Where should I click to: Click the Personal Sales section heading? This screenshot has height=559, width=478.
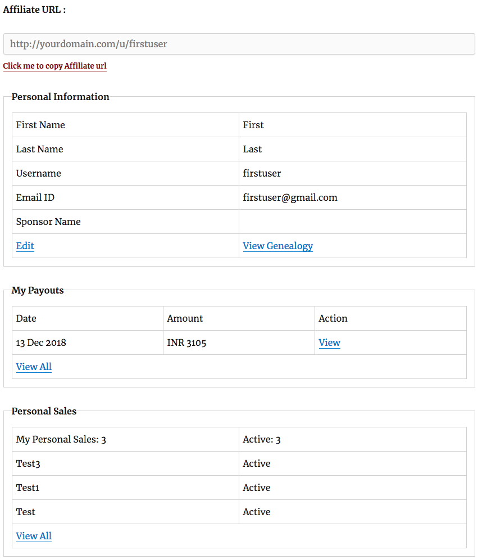[x=44, y=412]
